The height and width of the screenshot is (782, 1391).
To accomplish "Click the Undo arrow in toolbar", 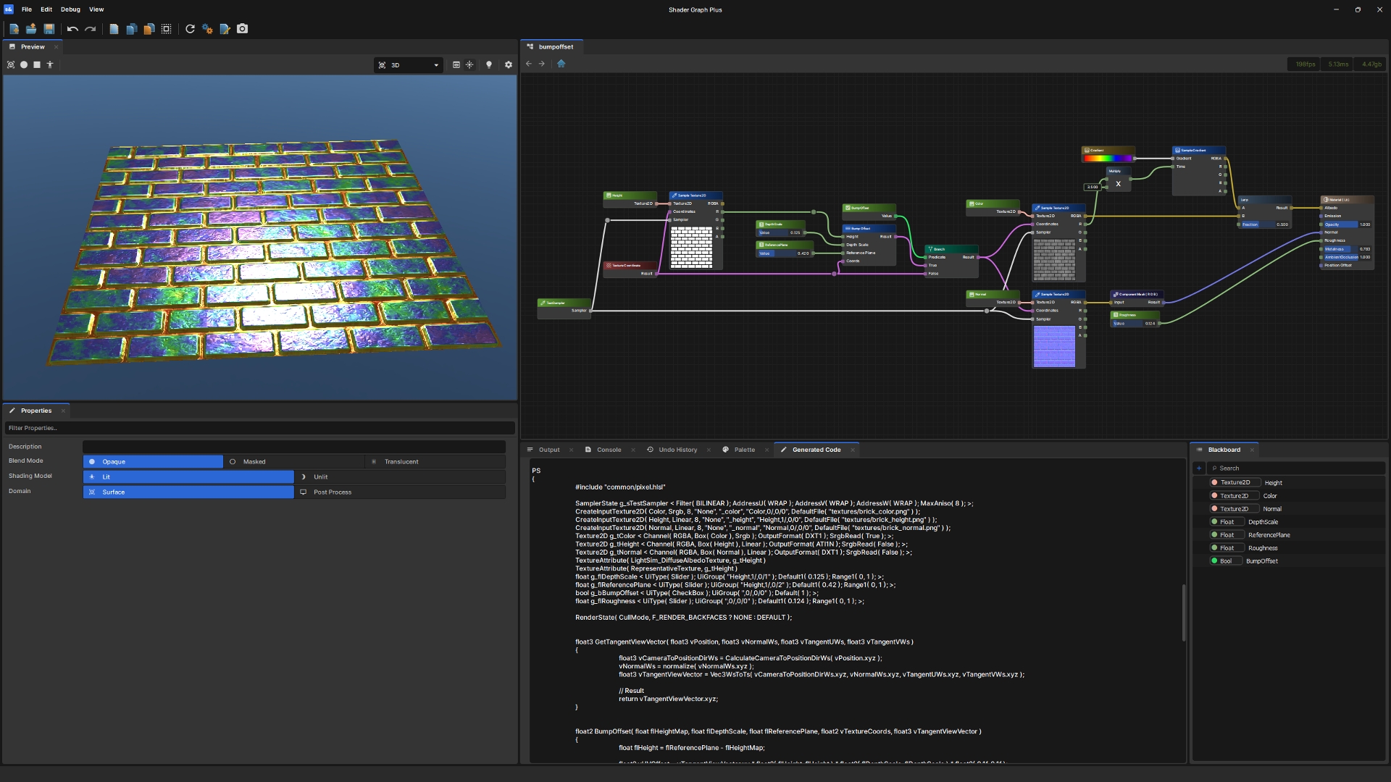I will click(x=72, y=29).
